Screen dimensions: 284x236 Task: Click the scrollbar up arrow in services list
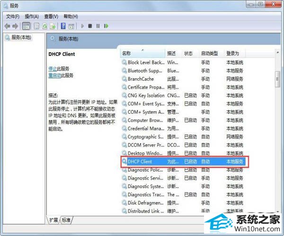click(278, 52)
